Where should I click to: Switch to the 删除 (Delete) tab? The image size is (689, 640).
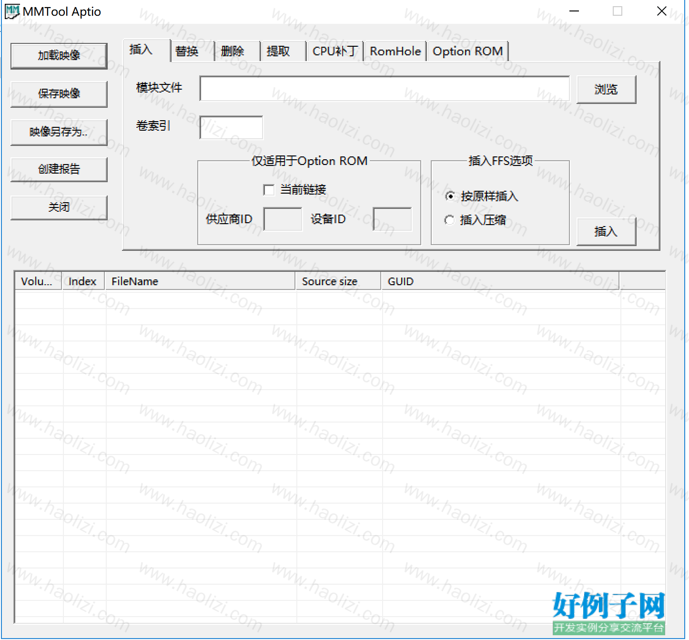tap(238, 52)
